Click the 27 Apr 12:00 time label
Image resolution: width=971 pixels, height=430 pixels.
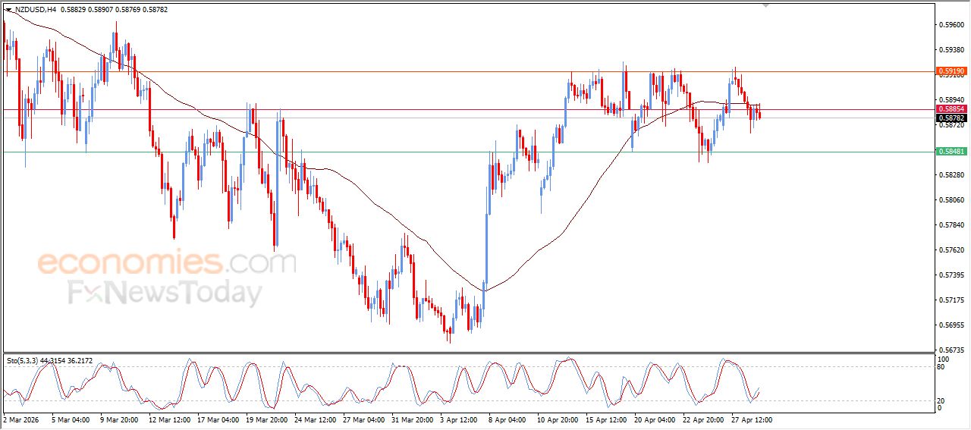point(752,419)
